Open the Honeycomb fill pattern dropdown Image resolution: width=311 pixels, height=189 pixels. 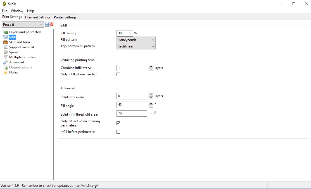(136, 40)
